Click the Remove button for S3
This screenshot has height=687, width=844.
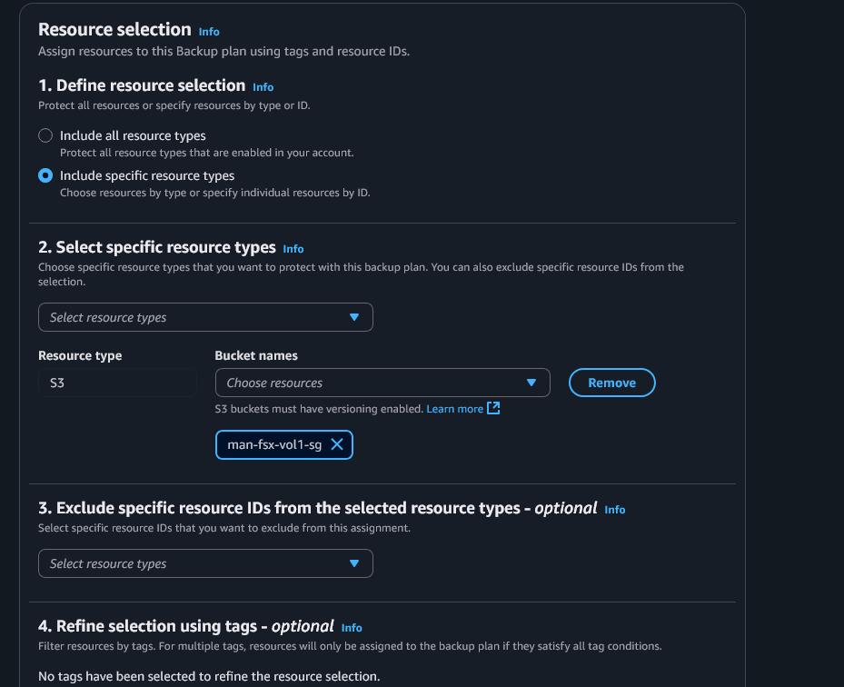(x=611, y=383)
